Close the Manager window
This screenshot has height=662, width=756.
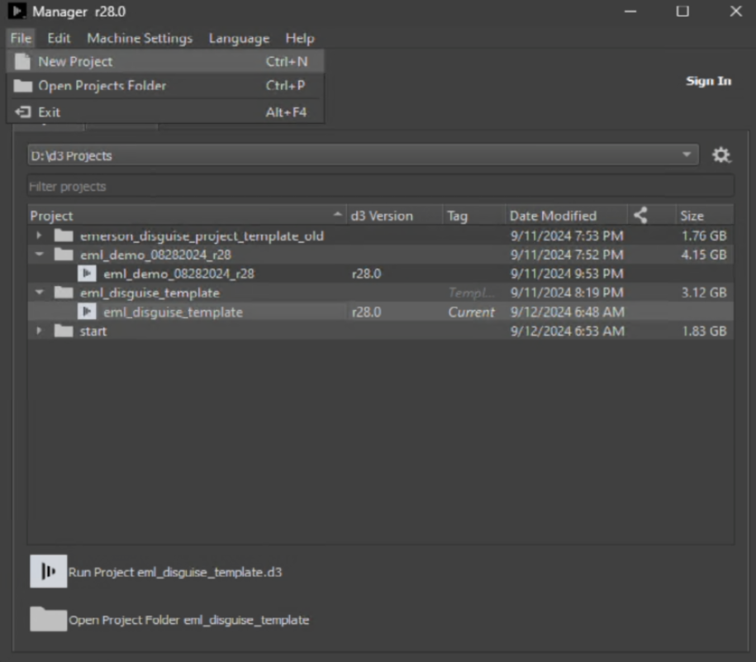click(x=735, y=11)
